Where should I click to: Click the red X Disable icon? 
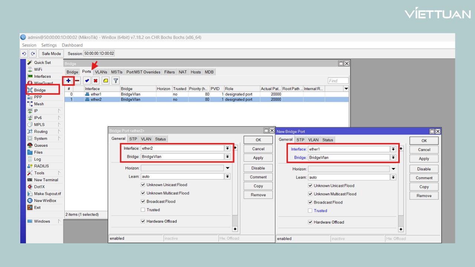pyautogui.click(x=96, y=80)
